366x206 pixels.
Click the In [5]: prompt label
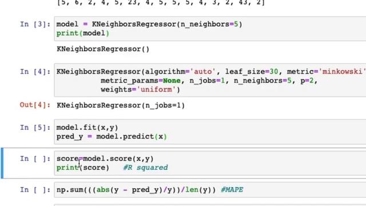coord(35,128)
